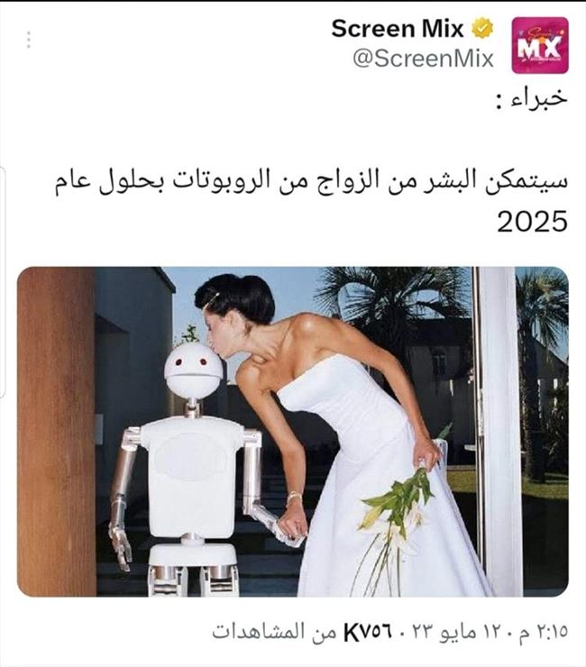
Task: Tap the side panel handle on left edge
Action: click(x=2, y=282)
